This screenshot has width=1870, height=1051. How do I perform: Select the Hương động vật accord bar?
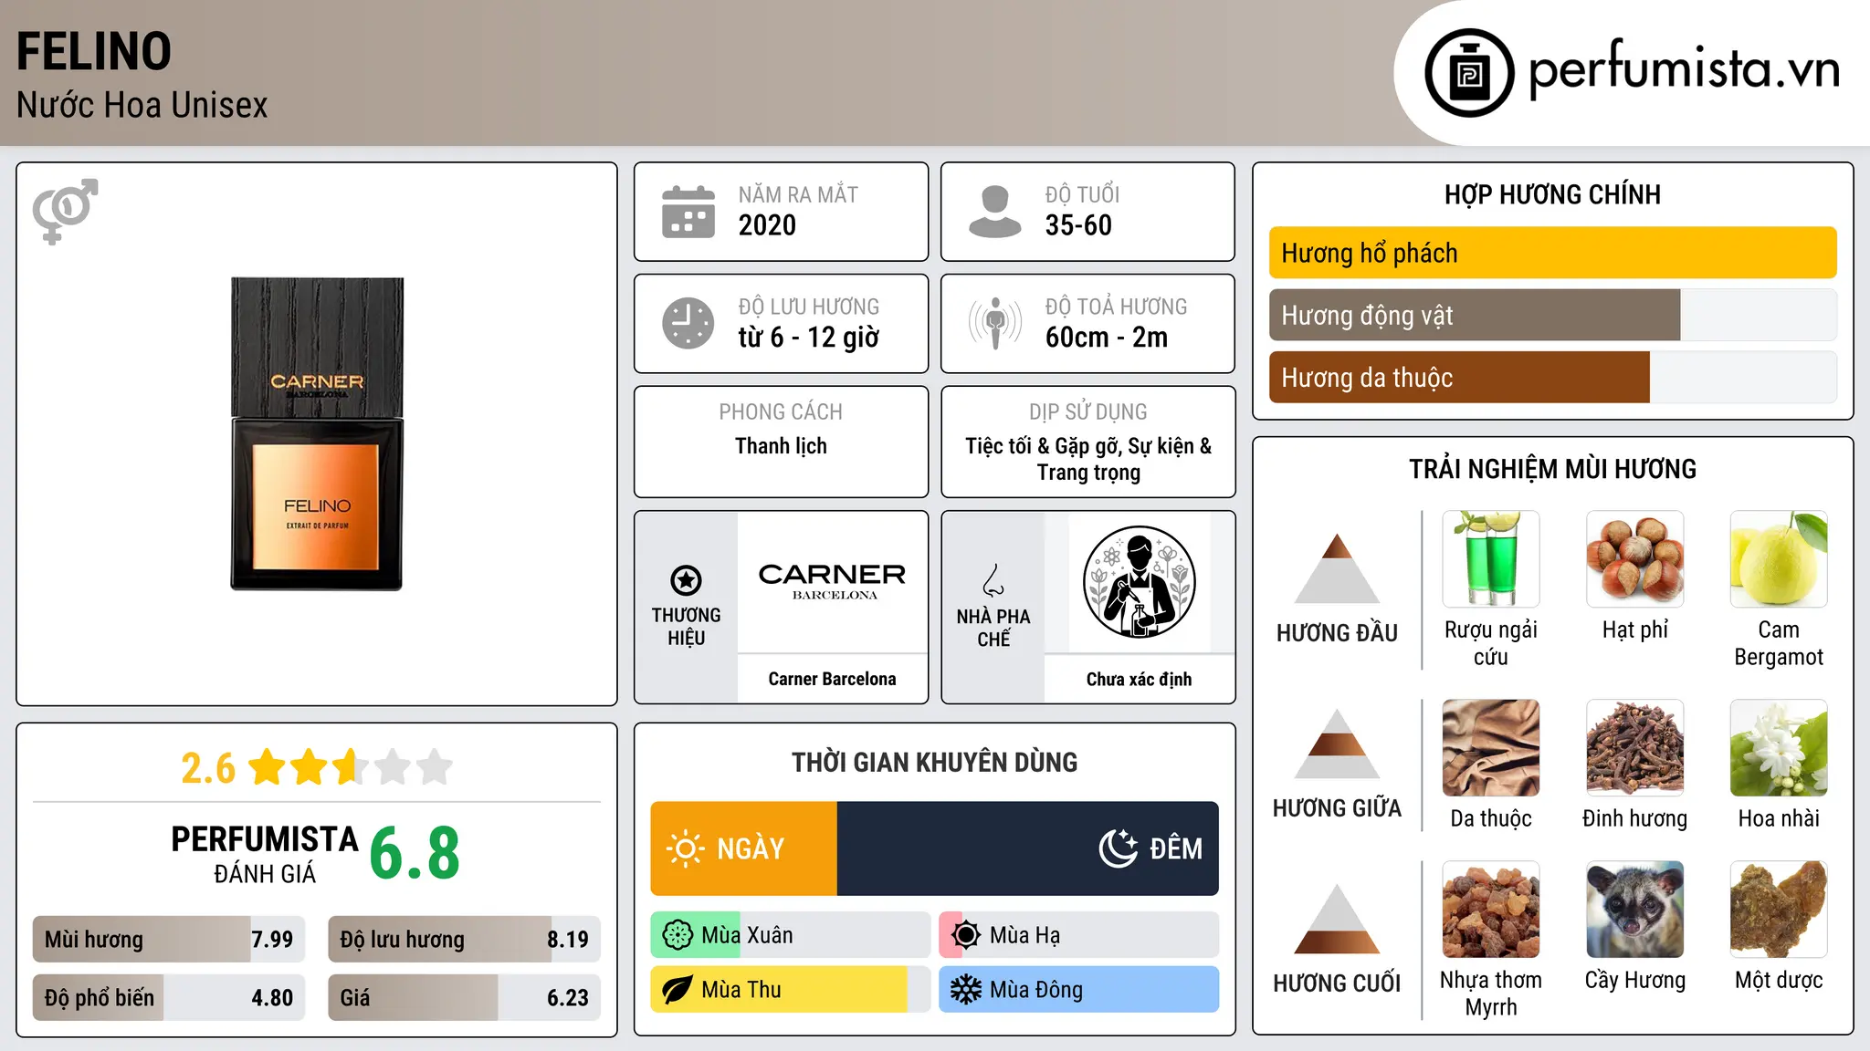click(1552, 316)
